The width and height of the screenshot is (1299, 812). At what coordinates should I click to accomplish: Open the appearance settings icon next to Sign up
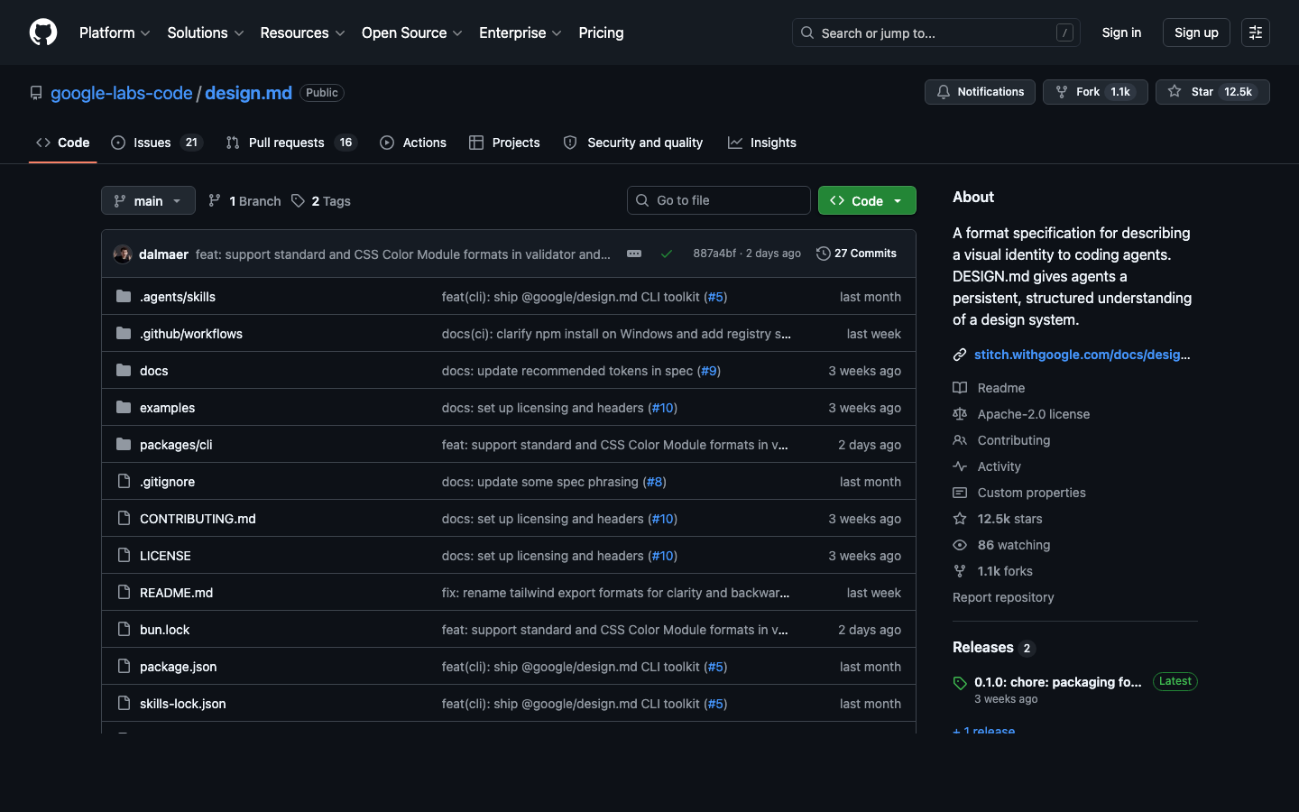(1255, 32)
